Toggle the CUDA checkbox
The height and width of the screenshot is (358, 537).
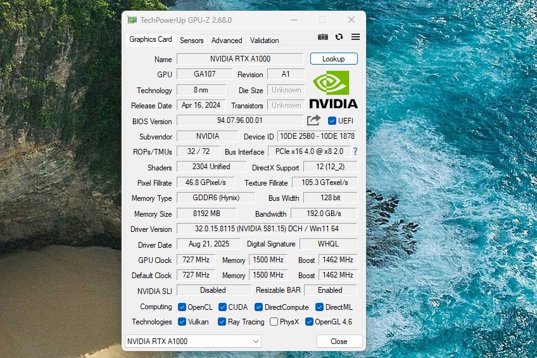(x=222, y=307)
